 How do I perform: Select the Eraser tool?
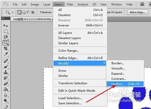(x=6, y=83)
